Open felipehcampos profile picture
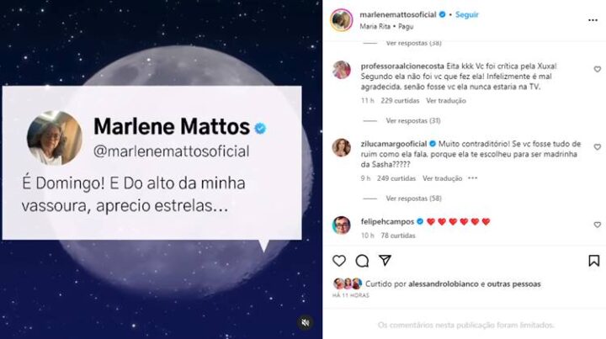606x339 pixels. pos(341,225)
